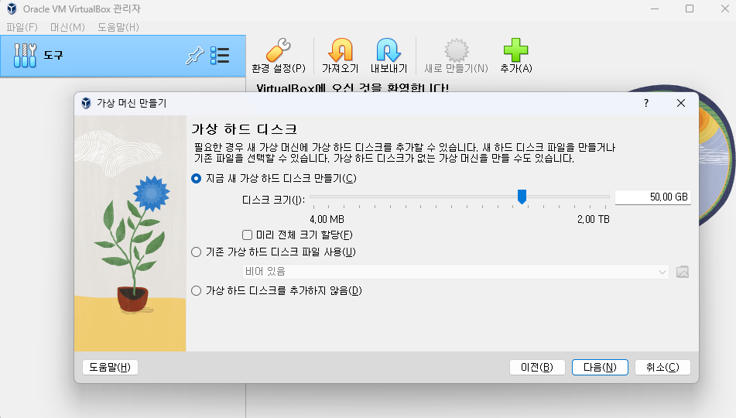The height and width of the screenshot is (418, 736).
Task: Click the 디스크 크기 slider handle
Action: pos(522,197)
